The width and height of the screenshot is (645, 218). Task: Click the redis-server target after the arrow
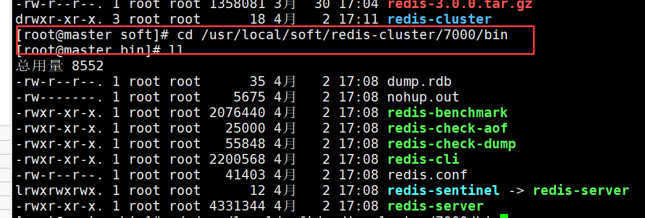tap(581, 190)
